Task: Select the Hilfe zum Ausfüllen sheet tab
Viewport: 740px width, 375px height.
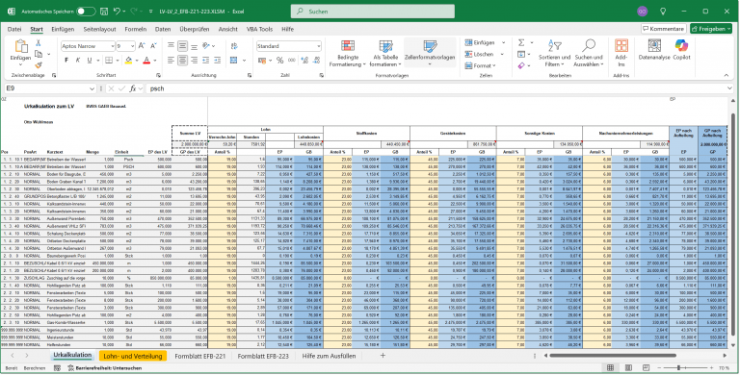Action: coord(329,356)
